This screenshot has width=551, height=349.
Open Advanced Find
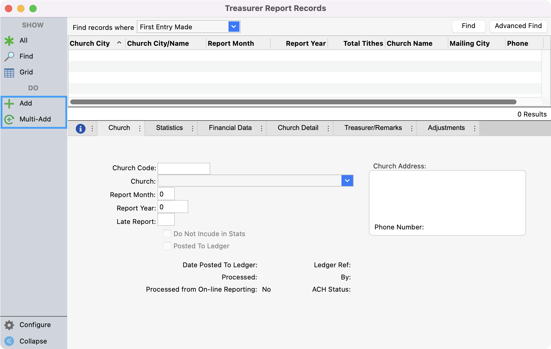click(518, 26)
